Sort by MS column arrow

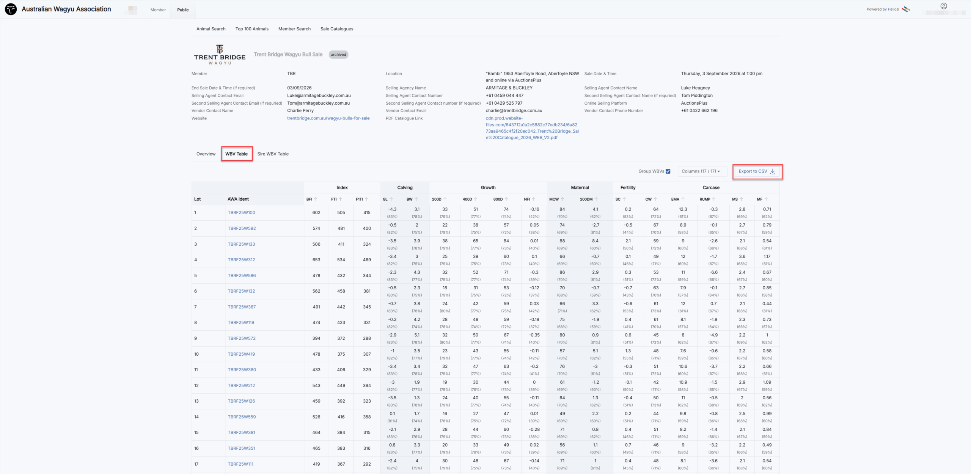[742, 199]
